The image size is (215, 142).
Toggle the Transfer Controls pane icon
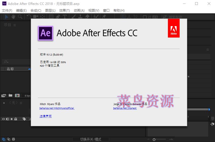tap(9, 139)
